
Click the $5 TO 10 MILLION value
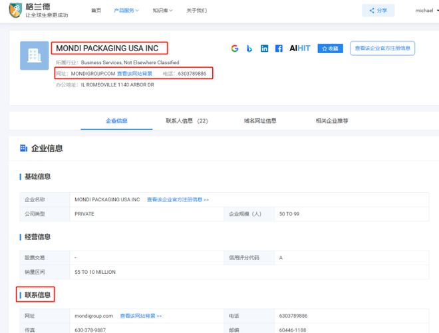click(95, 272)
